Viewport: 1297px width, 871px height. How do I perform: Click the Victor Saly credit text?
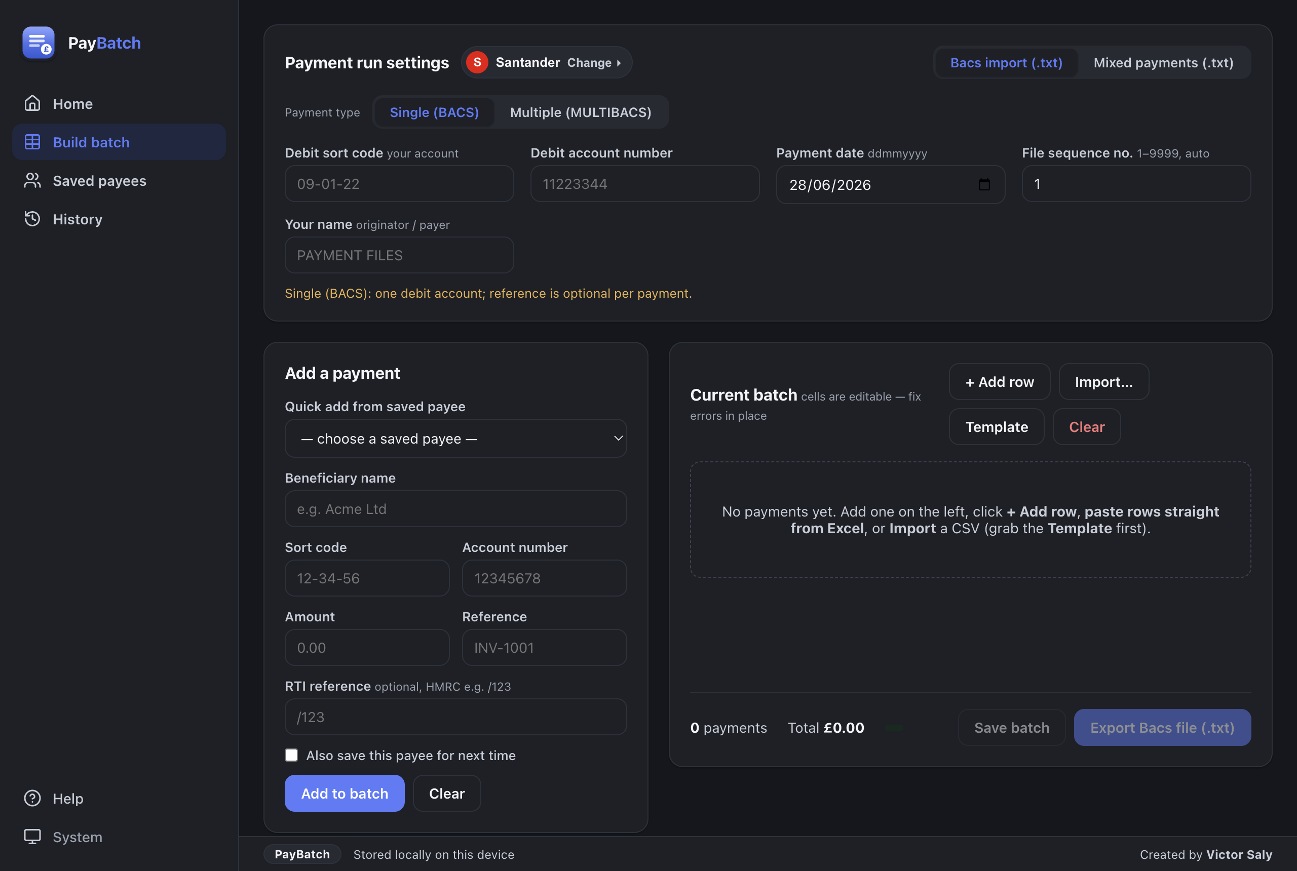[1239, 854]
